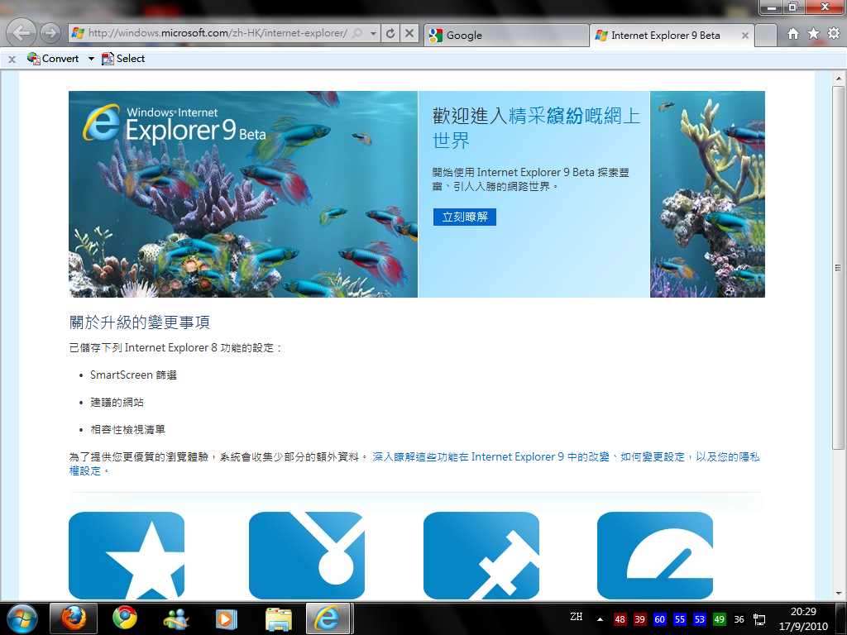847x635 pixels.
Task: Click the search magnifier in address bar
Action: point(357,33)
